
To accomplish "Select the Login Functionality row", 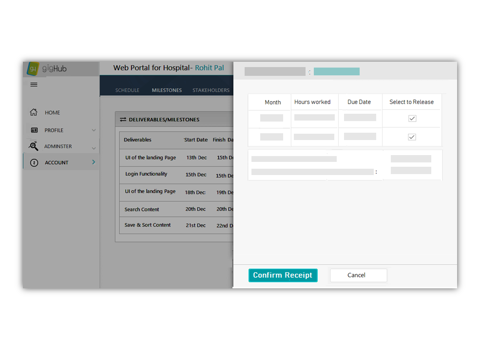I will [x=176, y=175].
